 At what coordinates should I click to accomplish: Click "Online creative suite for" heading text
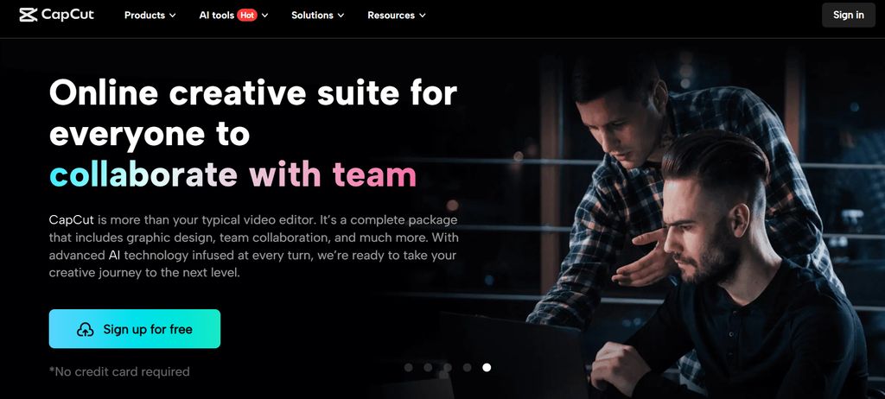click(253, 93)
